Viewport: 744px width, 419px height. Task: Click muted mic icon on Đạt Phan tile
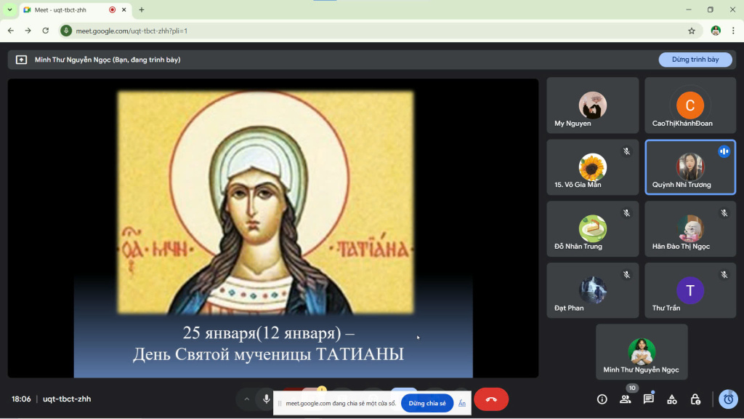pyautogui.click(x=626, y=275)
